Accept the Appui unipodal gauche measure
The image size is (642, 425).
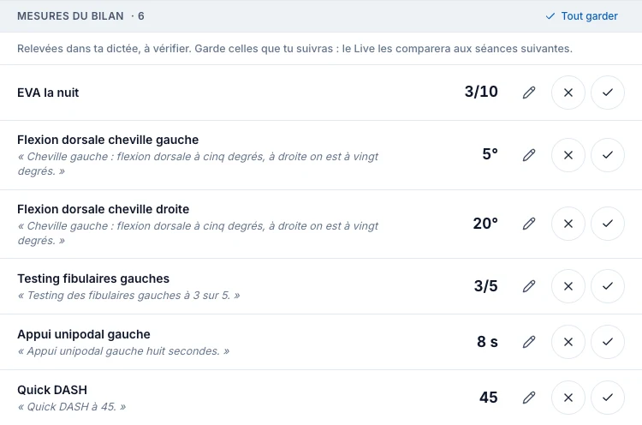click(x=607, y=342)
